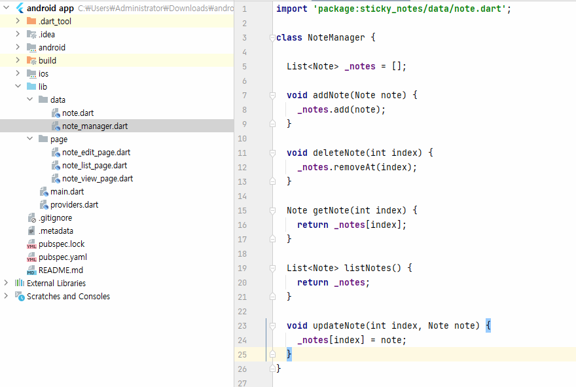Screen dimensions: 576x387
Task: Click the External Libraries icon
Action: coord(20,284)
